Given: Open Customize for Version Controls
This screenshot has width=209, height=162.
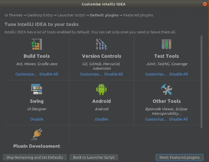Looking at the screenshot, I should point(91,74).
